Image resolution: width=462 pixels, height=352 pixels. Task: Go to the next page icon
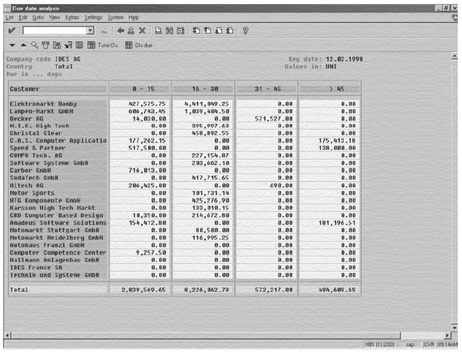219,31
